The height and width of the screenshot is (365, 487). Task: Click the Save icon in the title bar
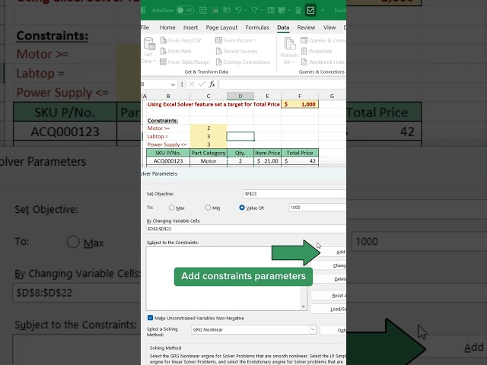203,10
